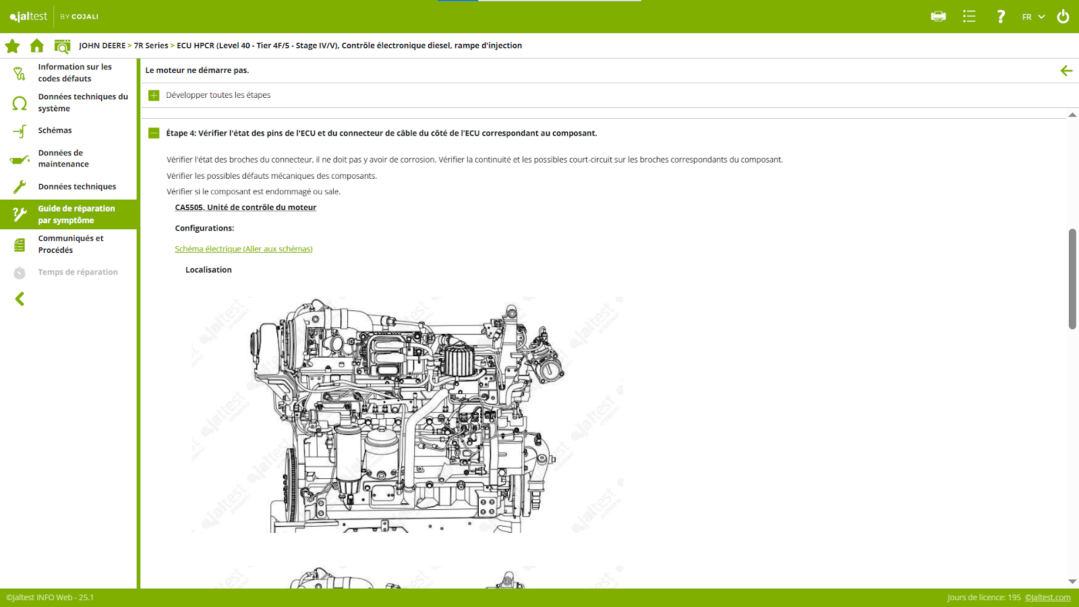Click the oil can maintenance icon
The width and height of the screenshot is (1079, 607).
pyautogui.click(x=20, y=159)
